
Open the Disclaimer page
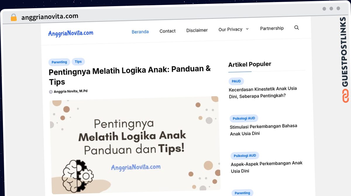point(197,30)
